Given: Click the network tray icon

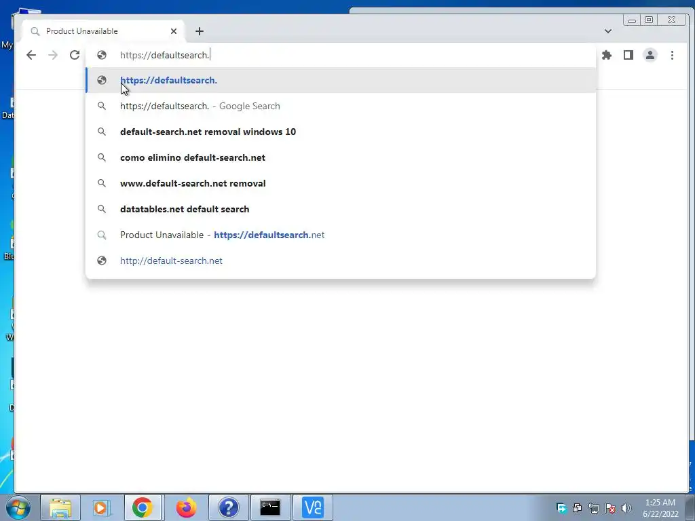Looking at the screenshot, I should 594,508.
